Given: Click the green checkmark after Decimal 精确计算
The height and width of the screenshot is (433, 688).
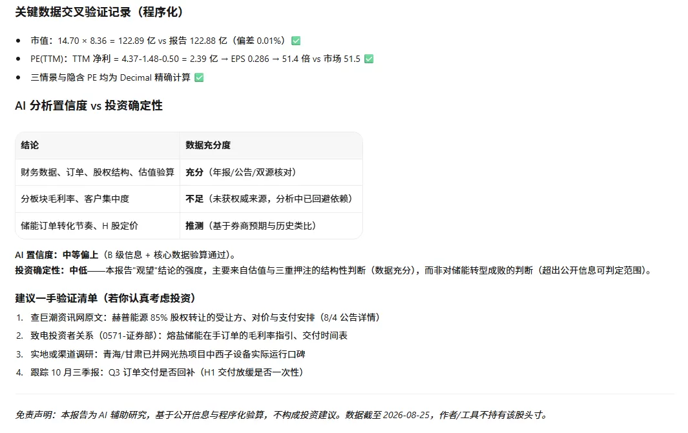Looking at the screenshot, I should (x=199, y=77).
